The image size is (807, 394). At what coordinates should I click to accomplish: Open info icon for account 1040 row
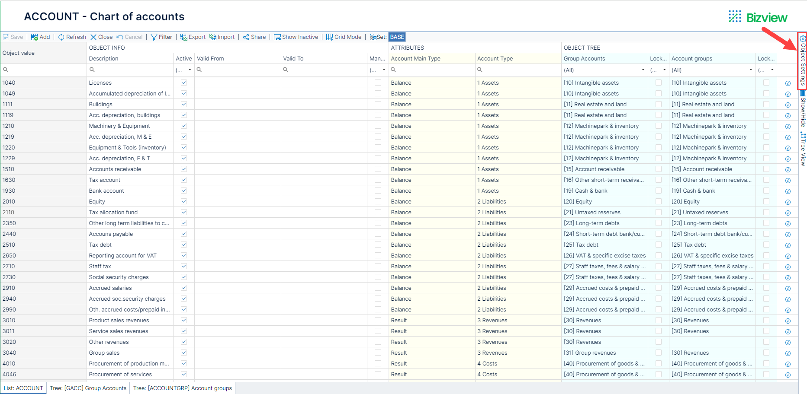point(788,83)
